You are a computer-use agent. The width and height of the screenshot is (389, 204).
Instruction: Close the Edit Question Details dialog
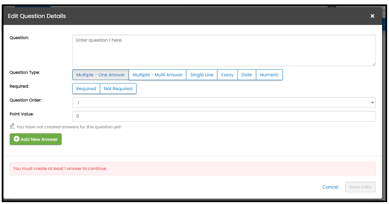pos(372,16)
